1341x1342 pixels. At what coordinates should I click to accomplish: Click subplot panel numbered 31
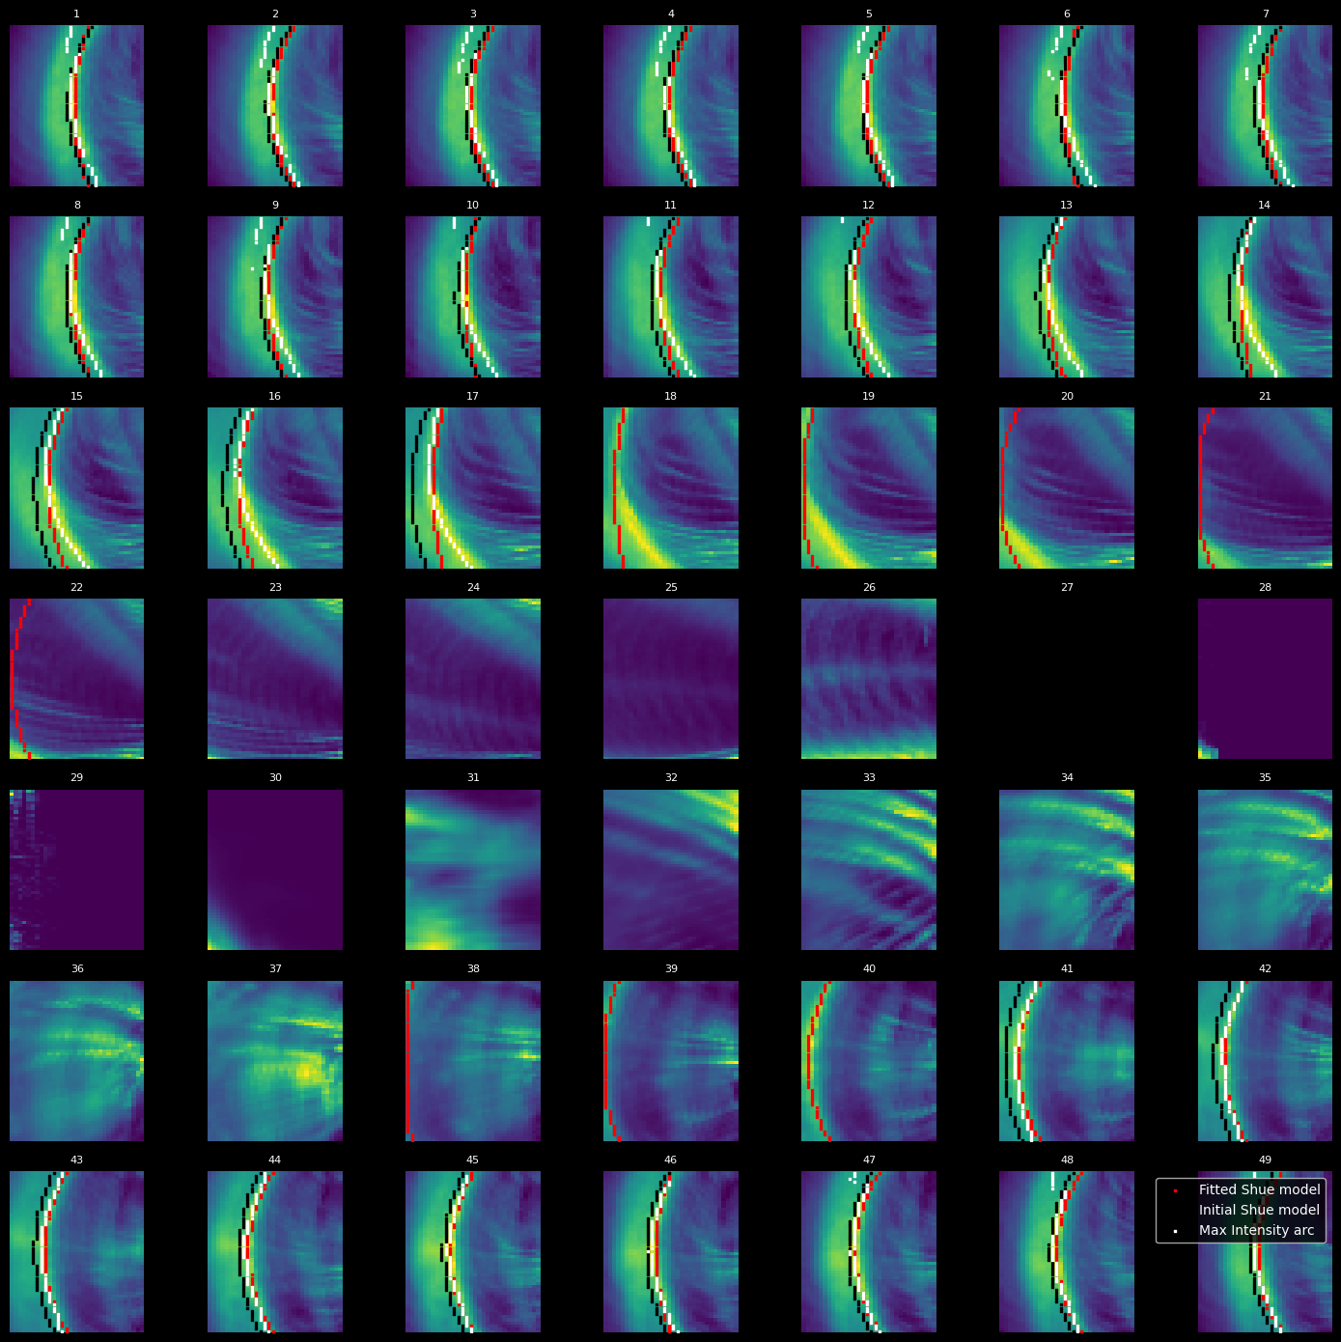(x=473, y=870)
